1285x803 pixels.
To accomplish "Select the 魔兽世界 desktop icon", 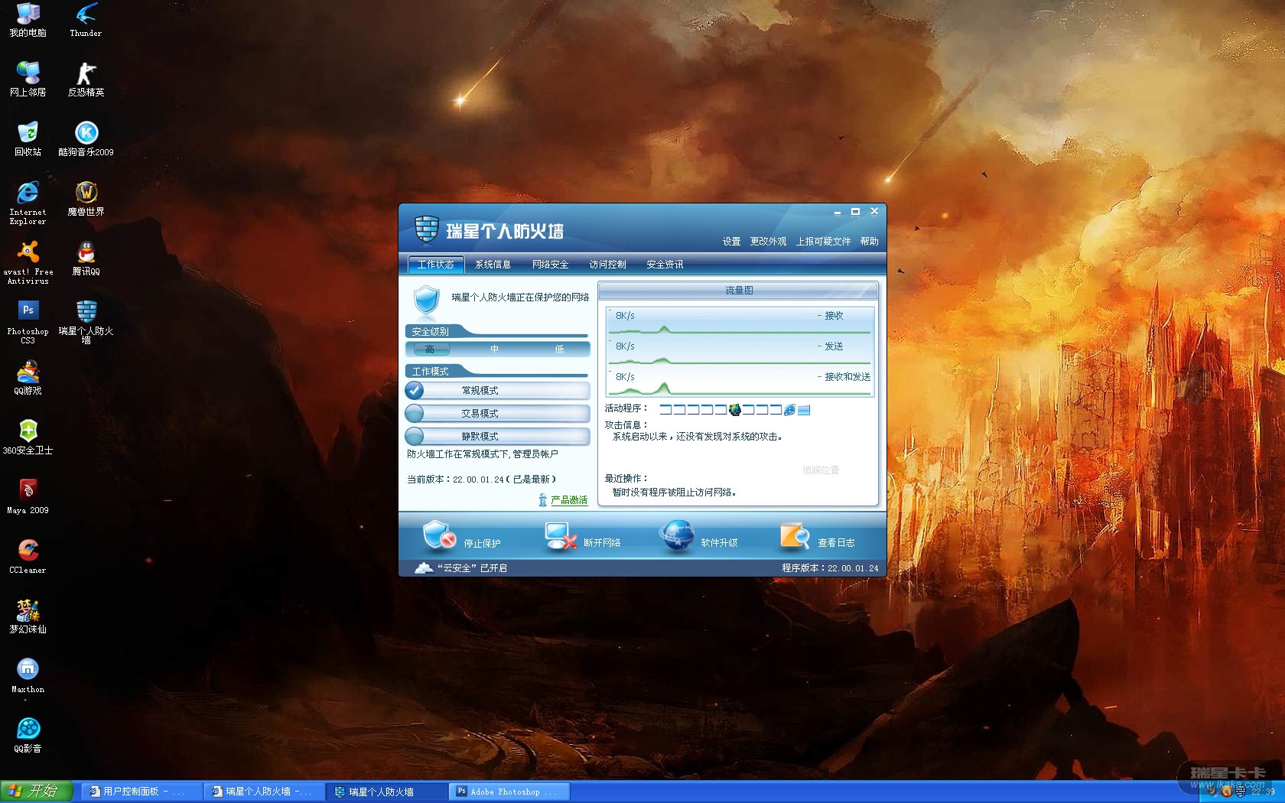I will (x=86, y=199).
